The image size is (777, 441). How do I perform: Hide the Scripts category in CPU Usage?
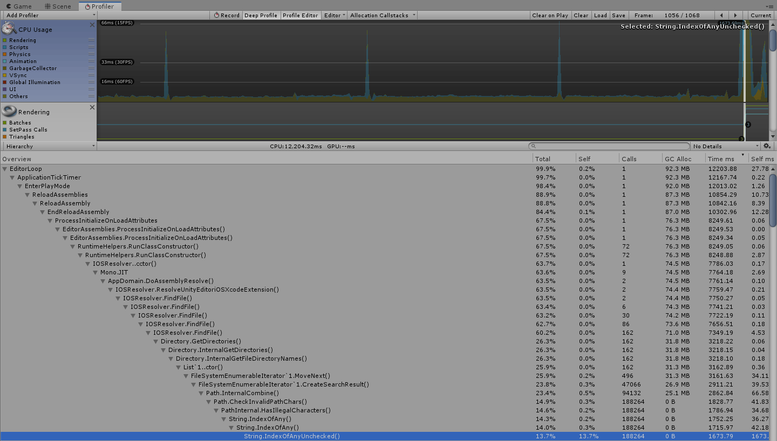pyautogui.click(x=4, y=47)
